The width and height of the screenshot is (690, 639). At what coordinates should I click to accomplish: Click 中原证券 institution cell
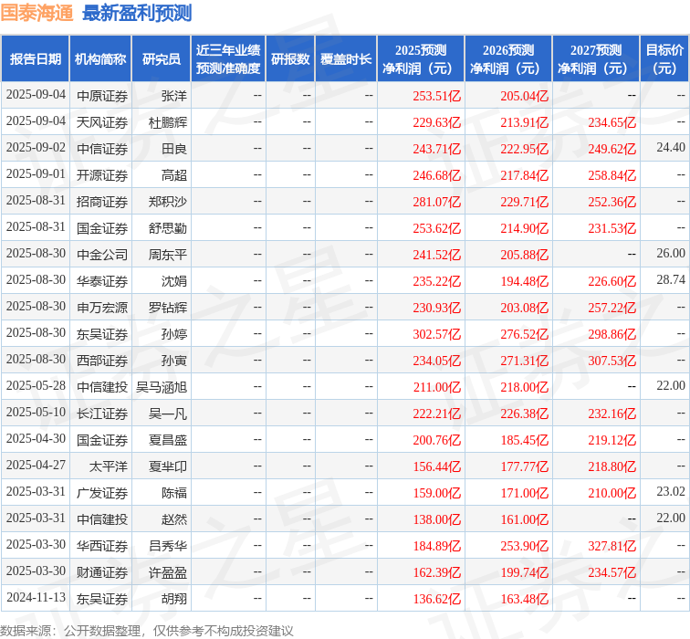point(102,96)
